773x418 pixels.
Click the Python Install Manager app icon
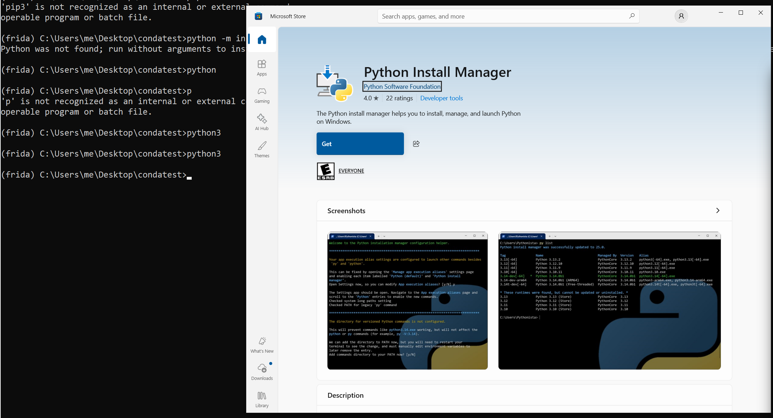tap(334, 83)
